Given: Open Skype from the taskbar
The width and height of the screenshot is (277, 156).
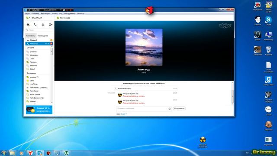Looking at the screenshot, I should (39, 153).
